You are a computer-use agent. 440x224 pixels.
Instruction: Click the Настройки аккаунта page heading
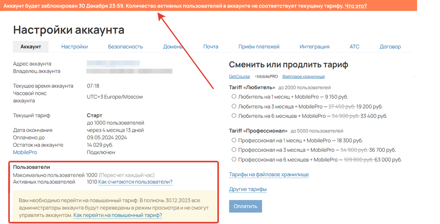(x=69, y=30)
